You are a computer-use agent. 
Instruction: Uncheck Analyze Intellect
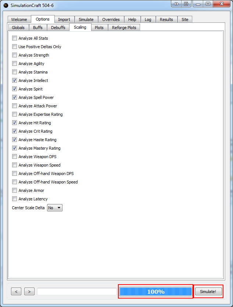15,81
